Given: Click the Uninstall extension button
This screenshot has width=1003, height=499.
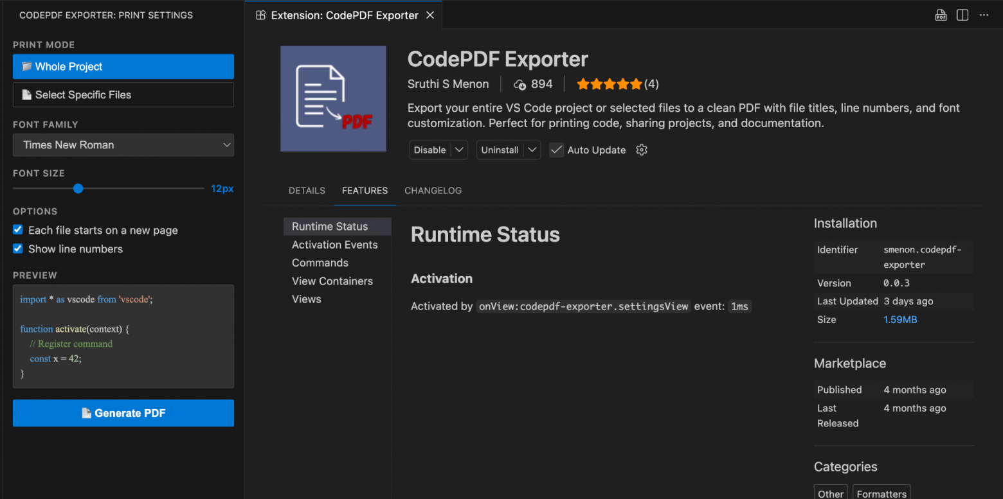Looking at the screenshot, I should (x=500, y=150).
